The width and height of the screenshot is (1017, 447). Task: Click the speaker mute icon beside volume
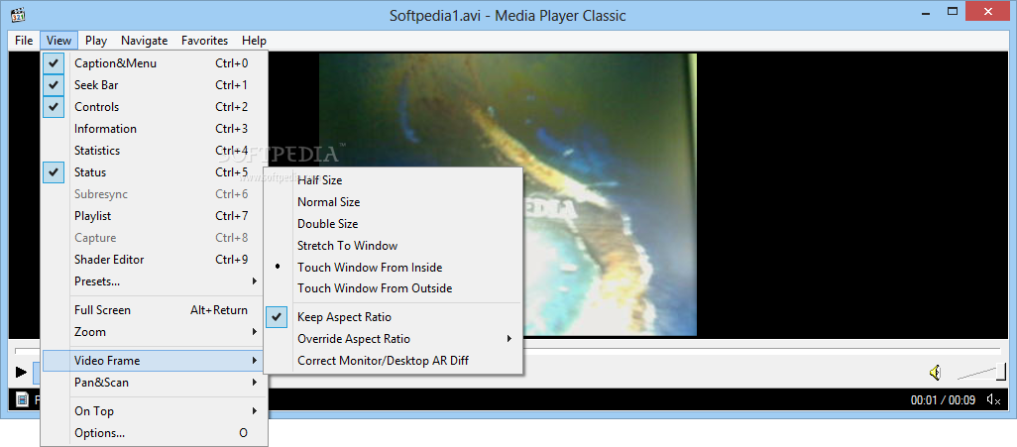(x=936, y=373)
